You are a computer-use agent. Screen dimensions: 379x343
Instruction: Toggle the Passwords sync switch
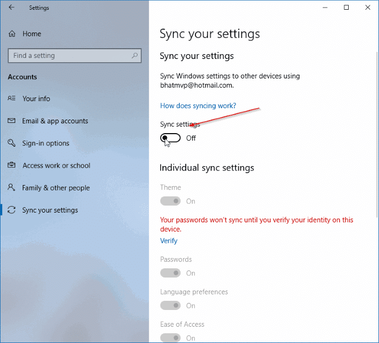(x=171, y=273)
